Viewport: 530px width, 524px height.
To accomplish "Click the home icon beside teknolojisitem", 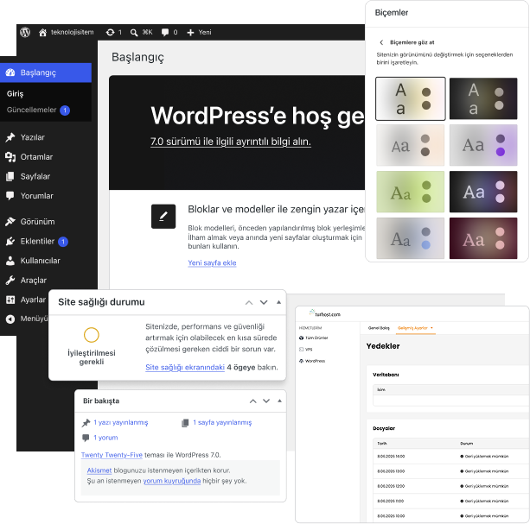I will [42, 33].
